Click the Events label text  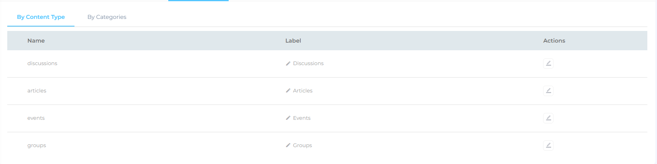coord(302,118)
